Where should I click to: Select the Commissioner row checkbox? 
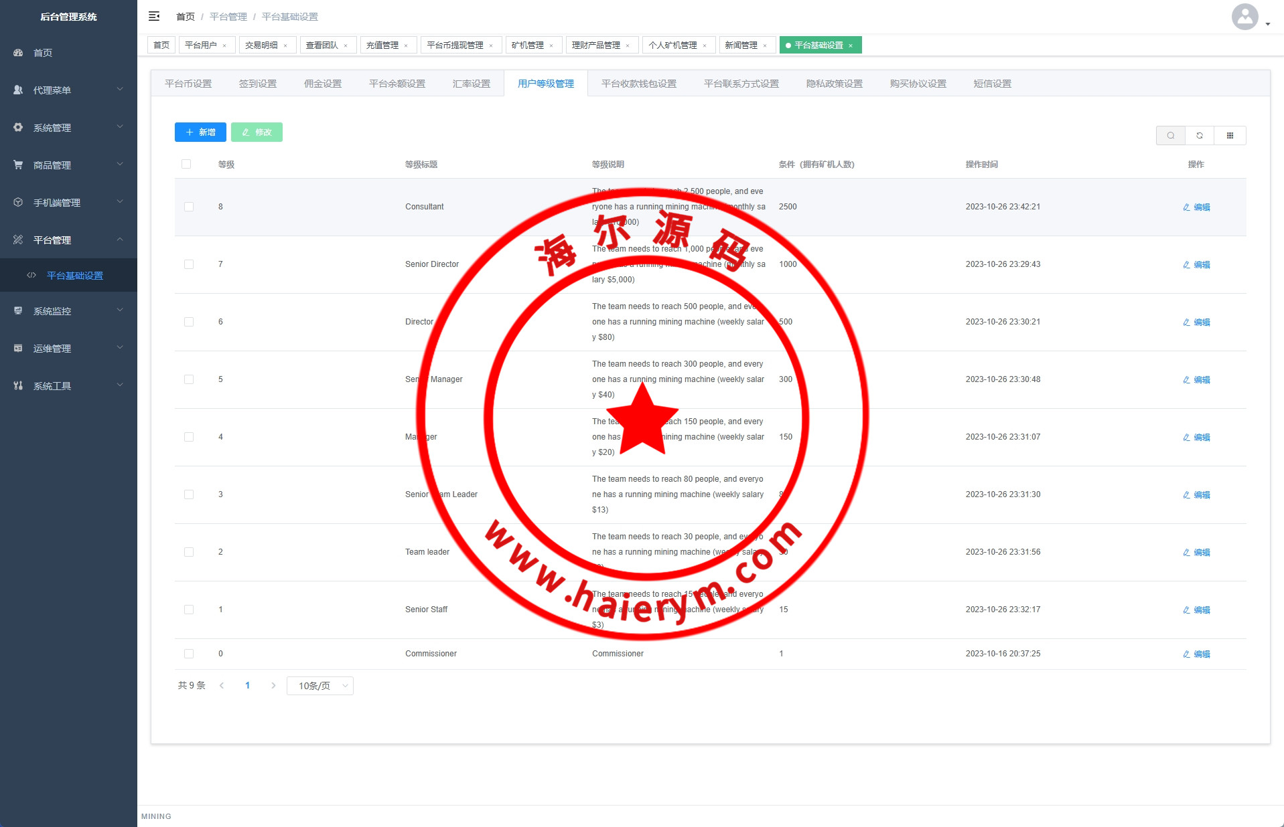pyautogui.click(x=189, y=654)
